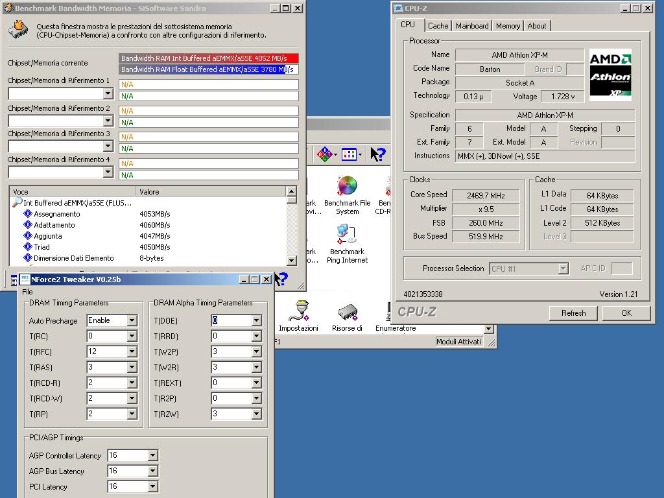Viewport: 664px width, 498px height.
Task: Open the T(RAS) timing dropdown
Action: point(132,367)
